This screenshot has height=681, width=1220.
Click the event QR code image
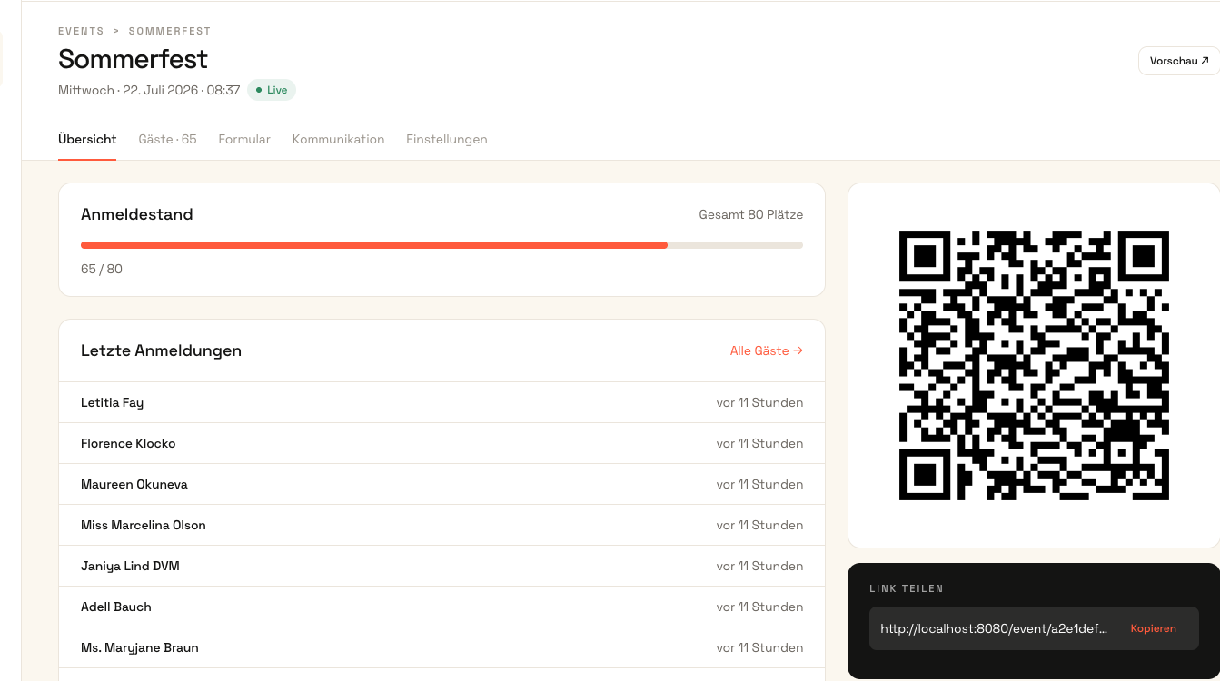1034,365
